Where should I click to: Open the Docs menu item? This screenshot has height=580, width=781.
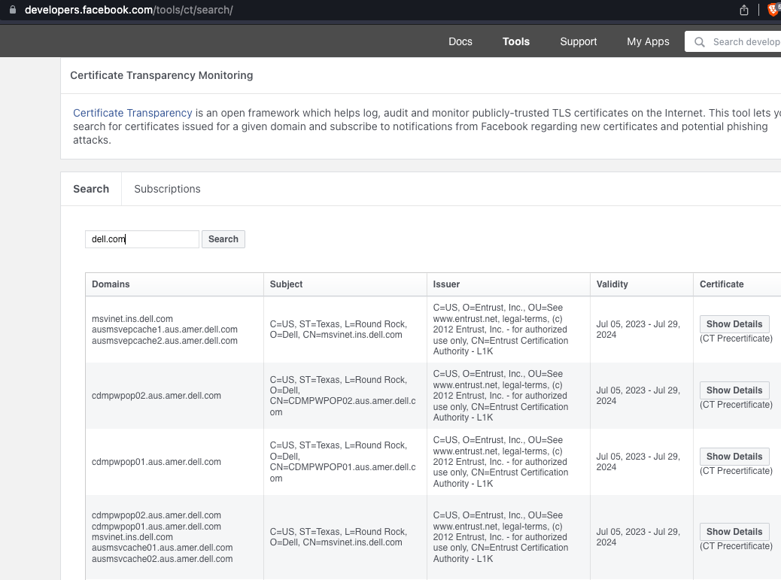click(460, 41)
